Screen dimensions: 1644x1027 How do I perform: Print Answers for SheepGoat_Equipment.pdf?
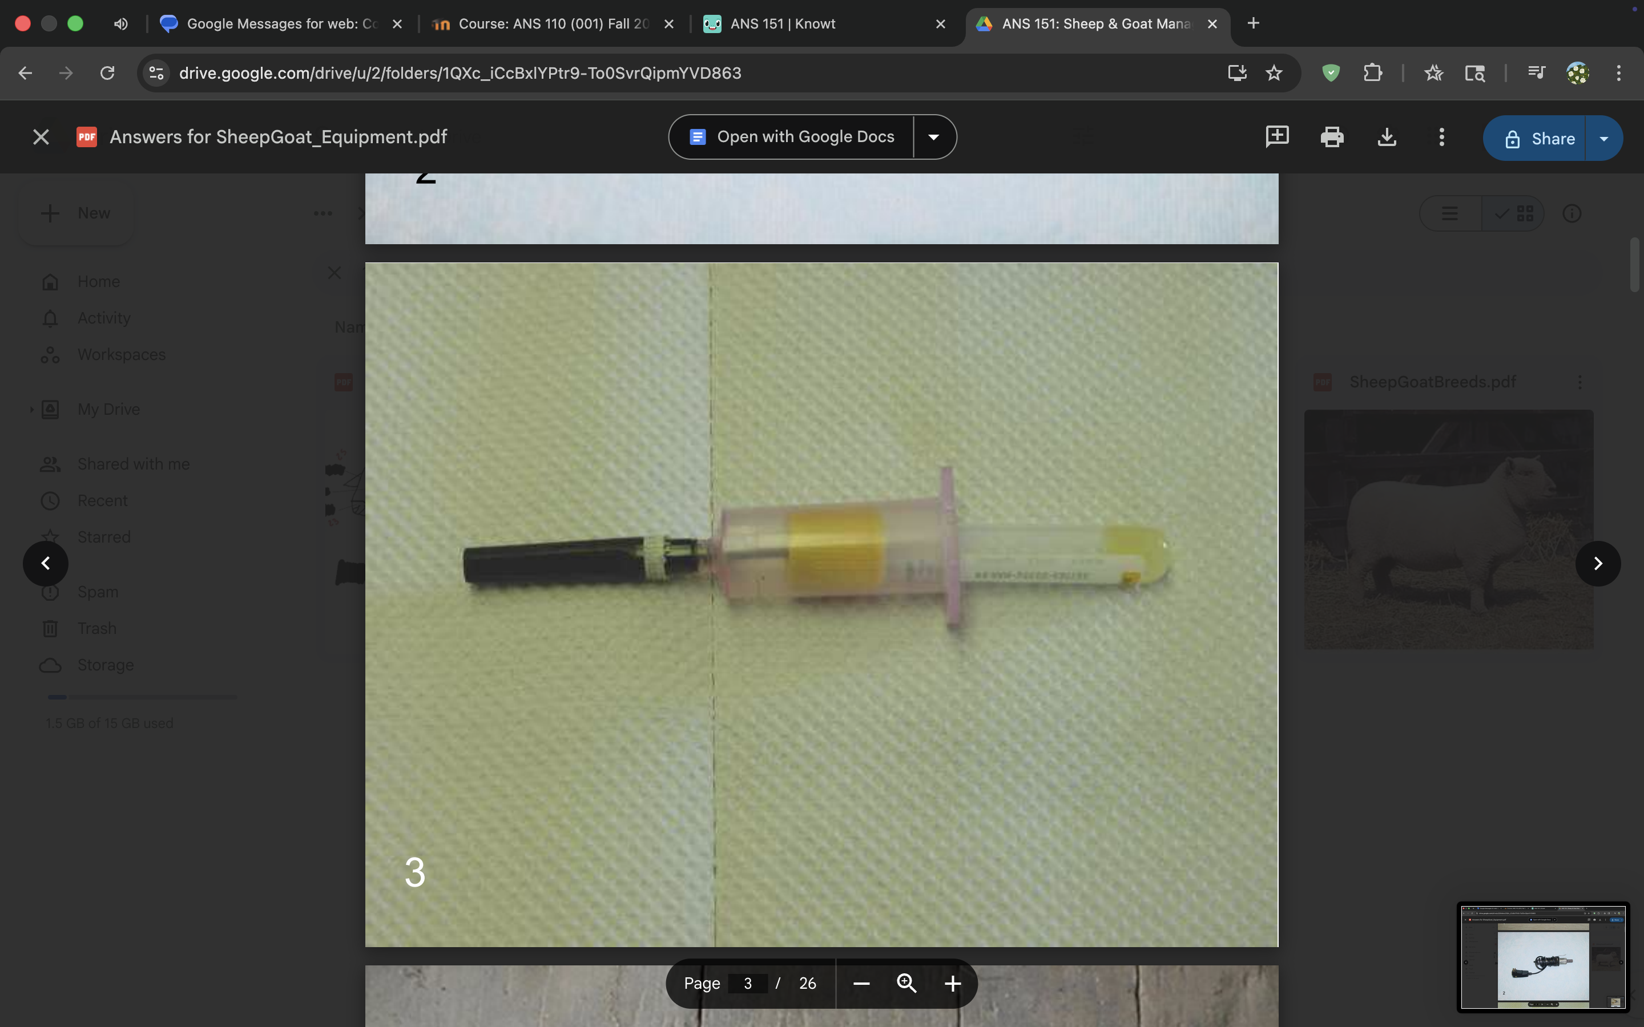pyautogui.click(x=1332, y=137)
